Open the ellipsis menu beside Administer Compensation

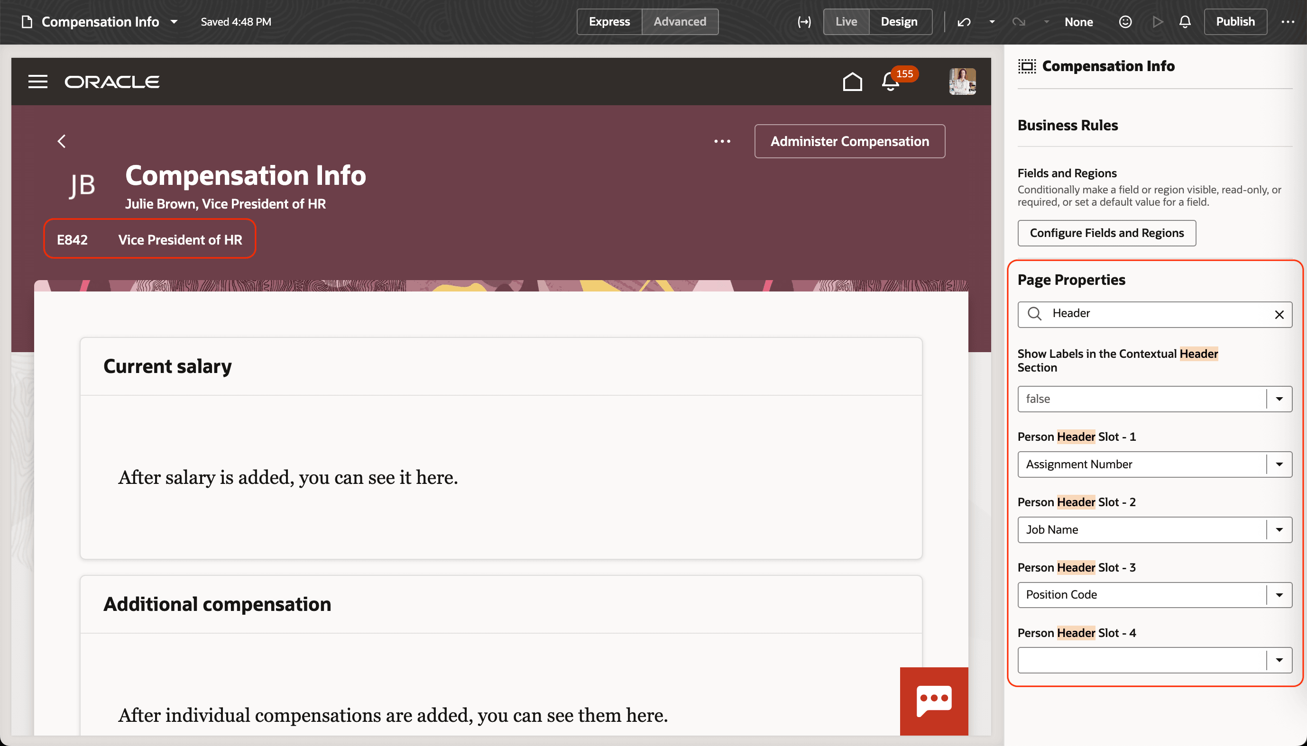723,141
